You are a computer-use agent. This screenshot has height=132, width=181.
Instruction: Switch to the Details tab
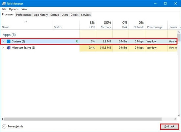pyautogui.click(x=74, y=15)
